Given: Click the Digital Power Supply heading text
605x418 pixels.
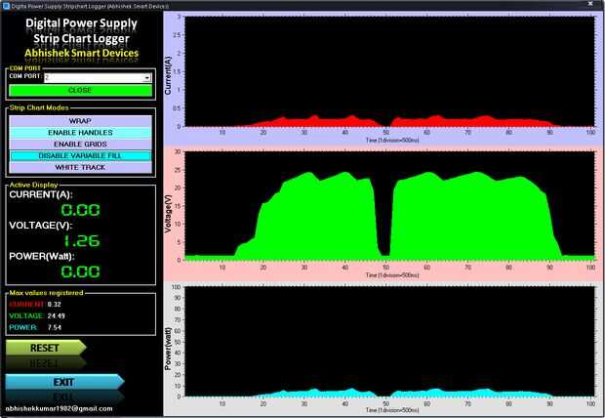Looking at the screenshot, I should tap(81, 23).
